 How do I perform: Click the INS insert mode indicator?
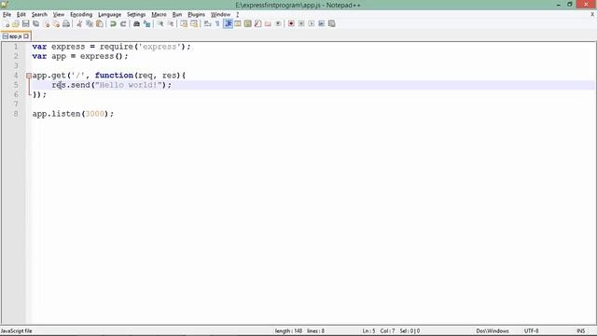pos(580,331)
